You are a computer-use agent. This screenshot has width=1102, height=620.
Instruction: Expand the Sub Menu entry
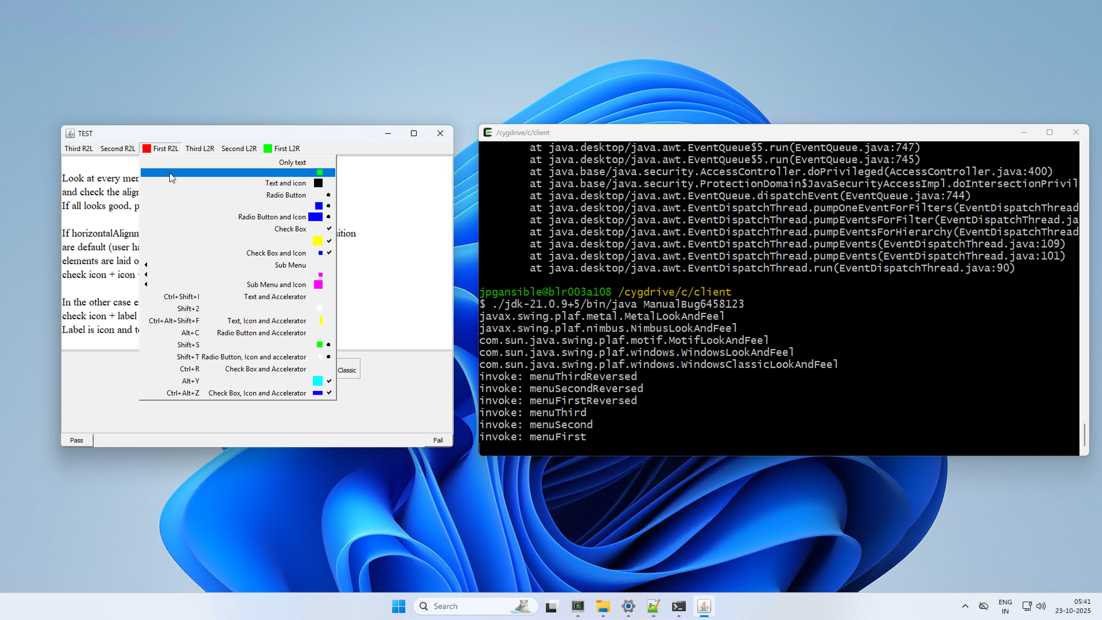290,265
